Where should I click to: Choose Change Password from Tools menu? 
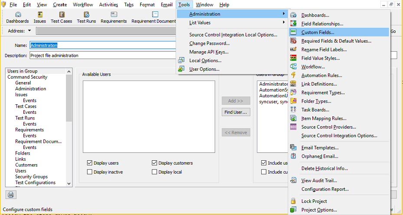pos(209,43)
